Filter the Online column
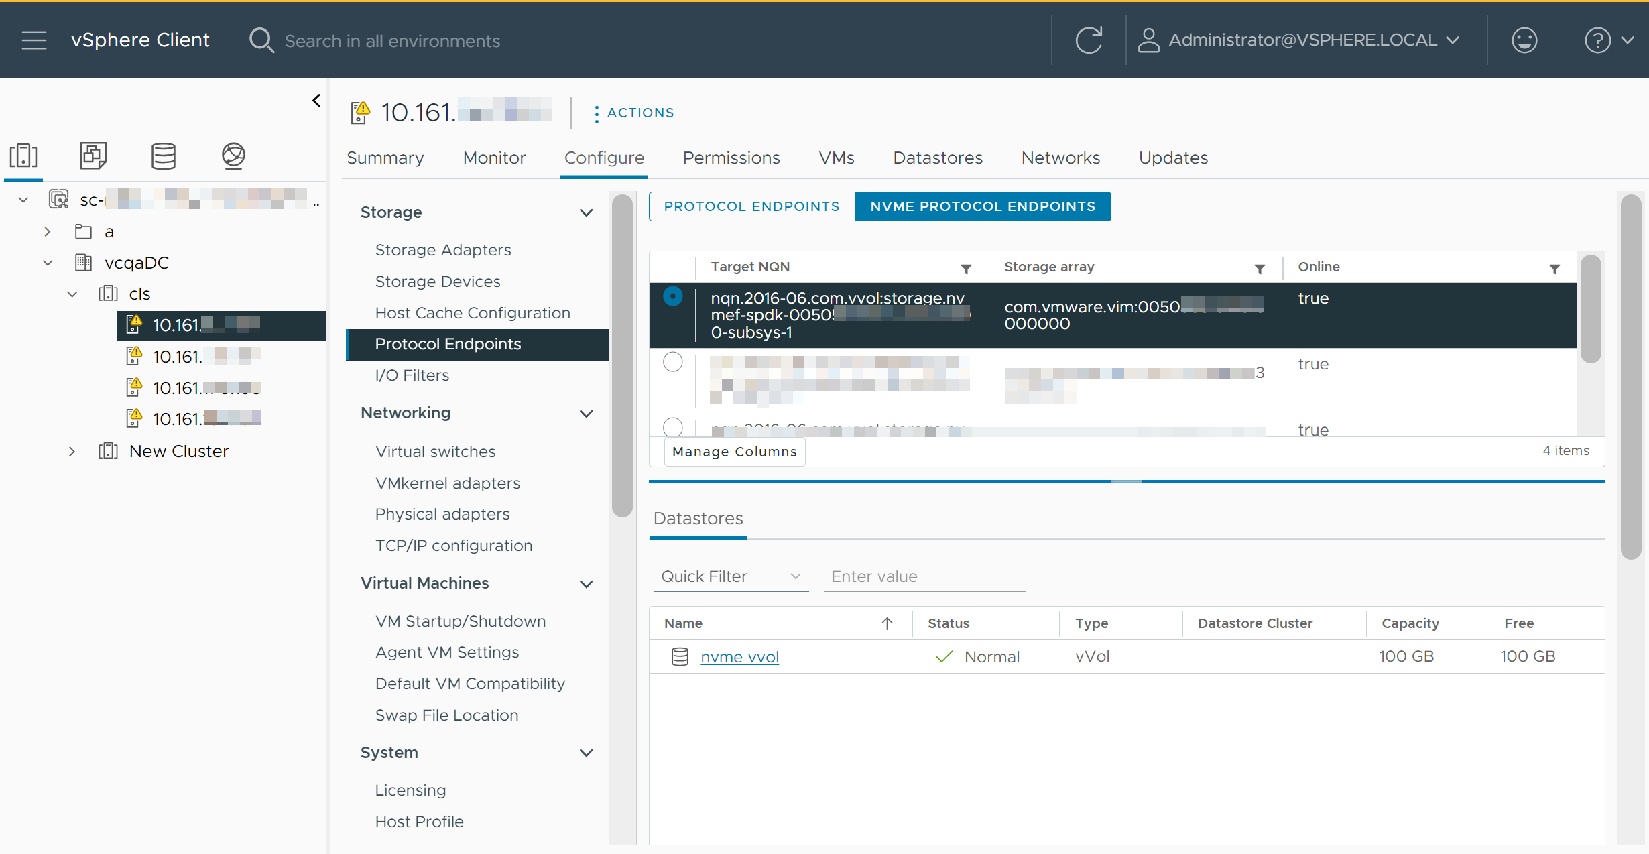 (x=1554, y=269)
